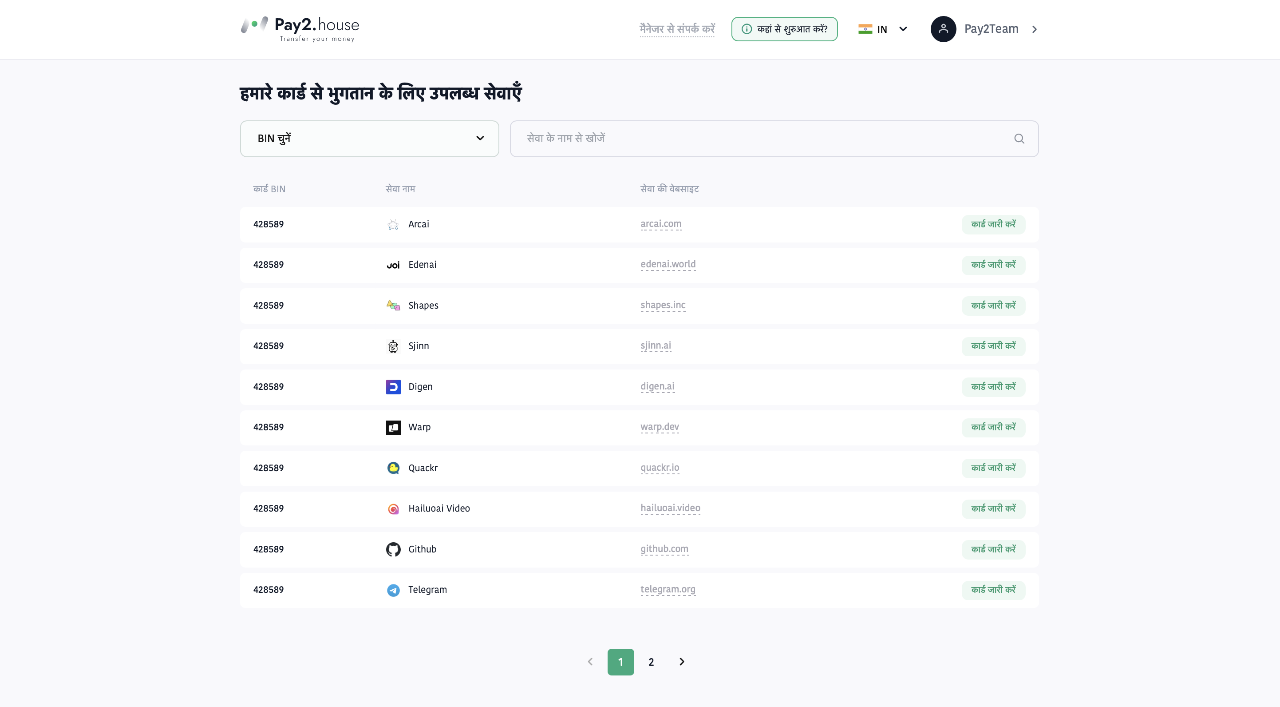Viewport: 1280px width, 707px height.
Task: Open the digen.ai link
Action: [657, 386]
